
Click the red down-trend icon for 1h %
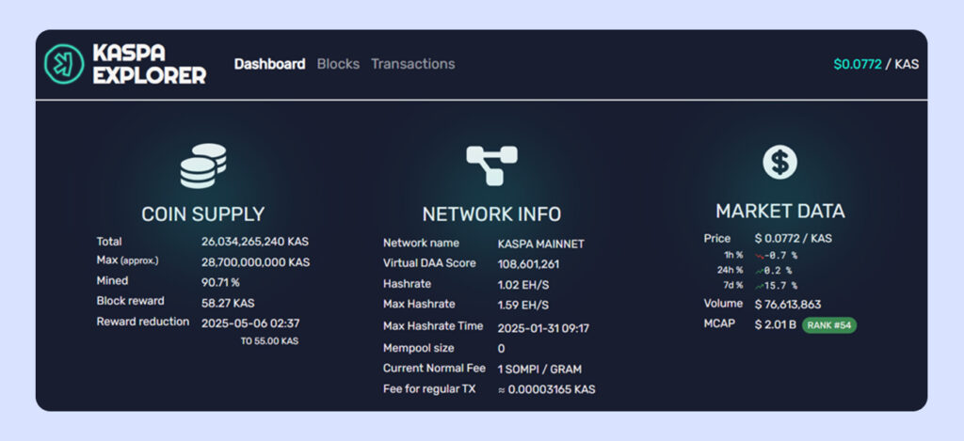coord(759,255)
